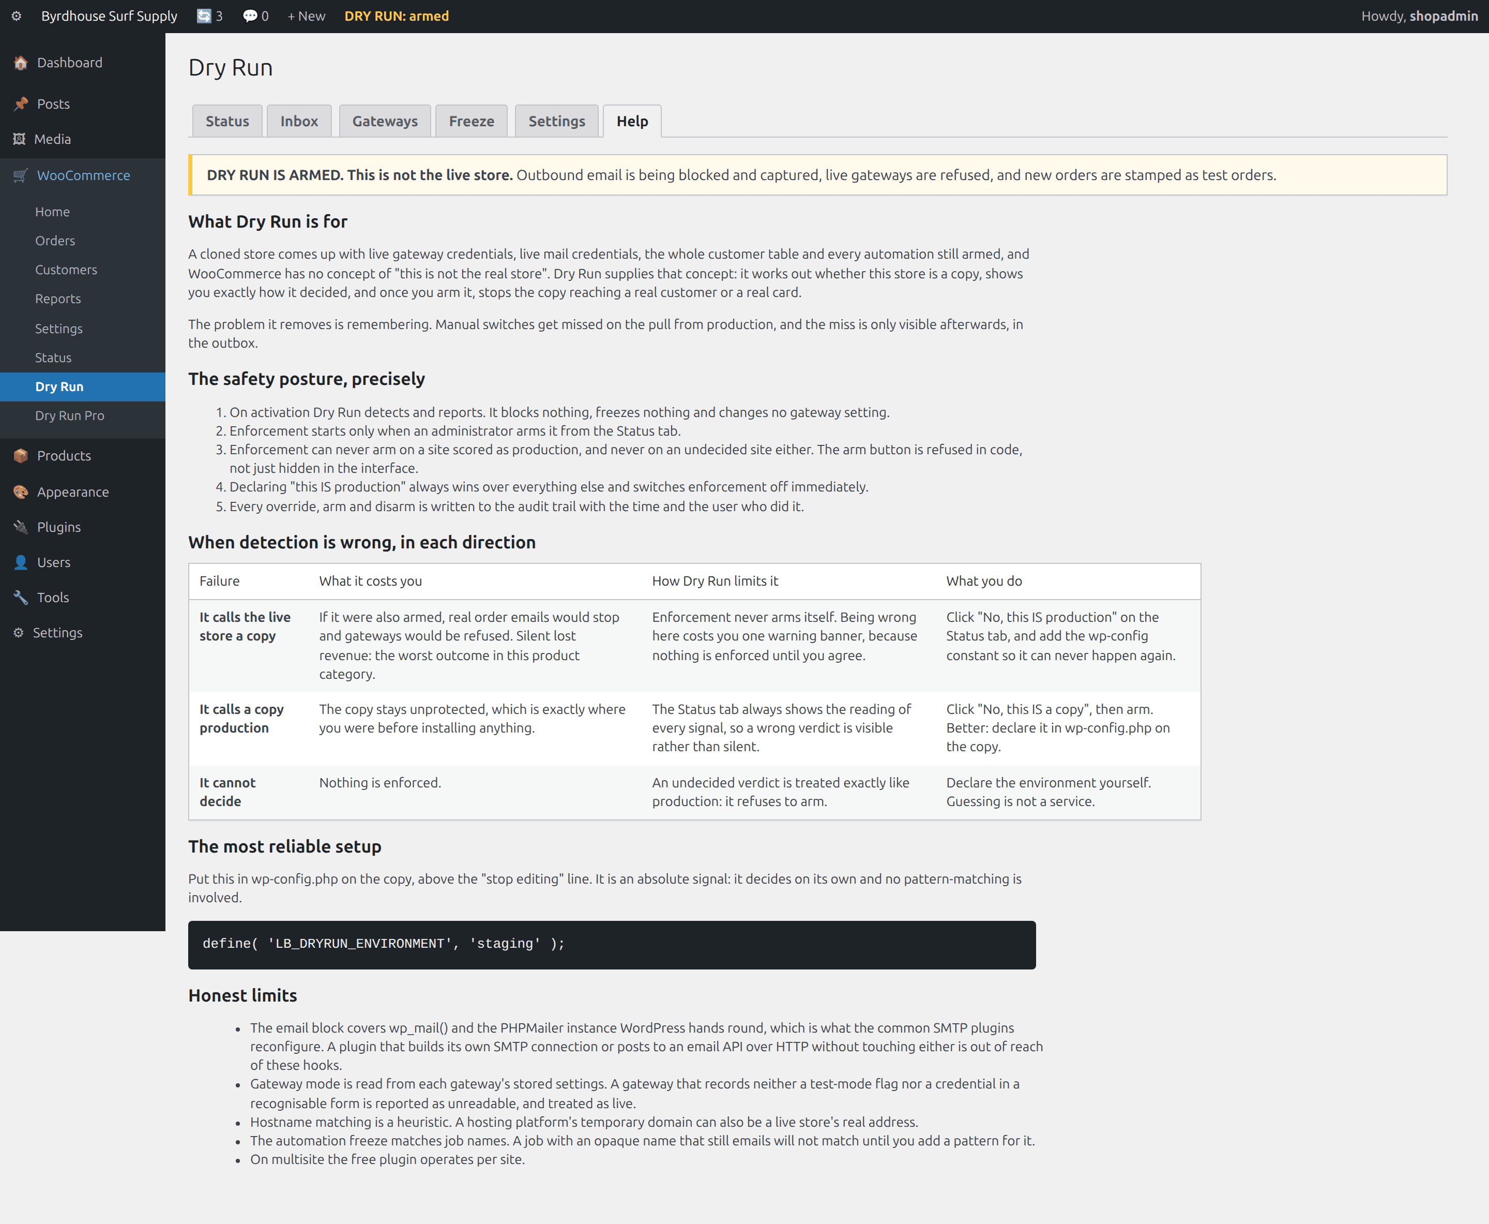Image resolution: width=1489 pixels, height=1224 pixels.
Task: Open Dashboard in the sidebar
Action: 82,63
